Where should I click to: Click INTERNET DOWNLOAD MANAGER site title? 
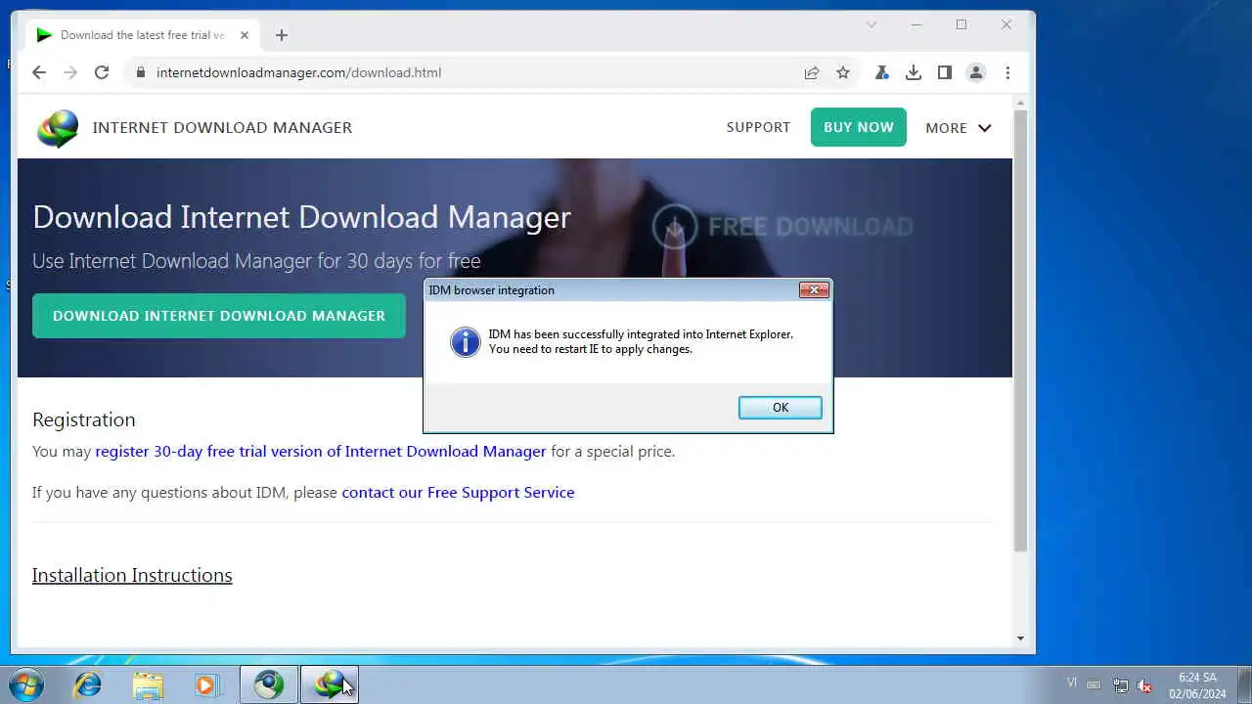pos(222,127)
